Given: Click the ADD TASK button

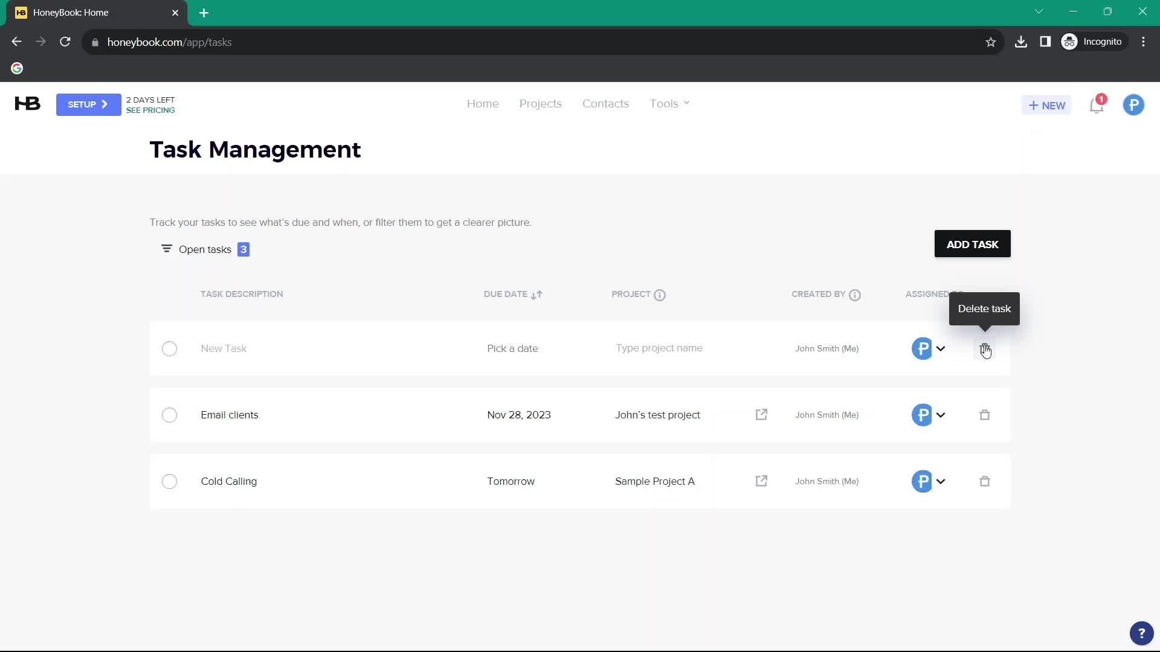Looking at the screenshot, I should [973, 245].
